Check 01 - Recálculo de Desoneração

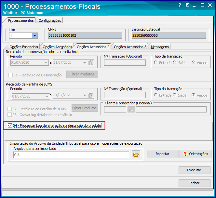coord(10,75)
